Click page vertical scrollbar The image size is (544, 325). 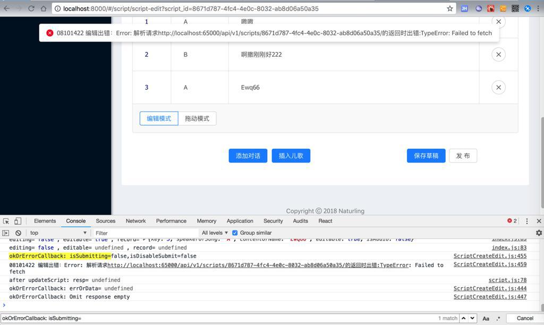click(542, 162)
